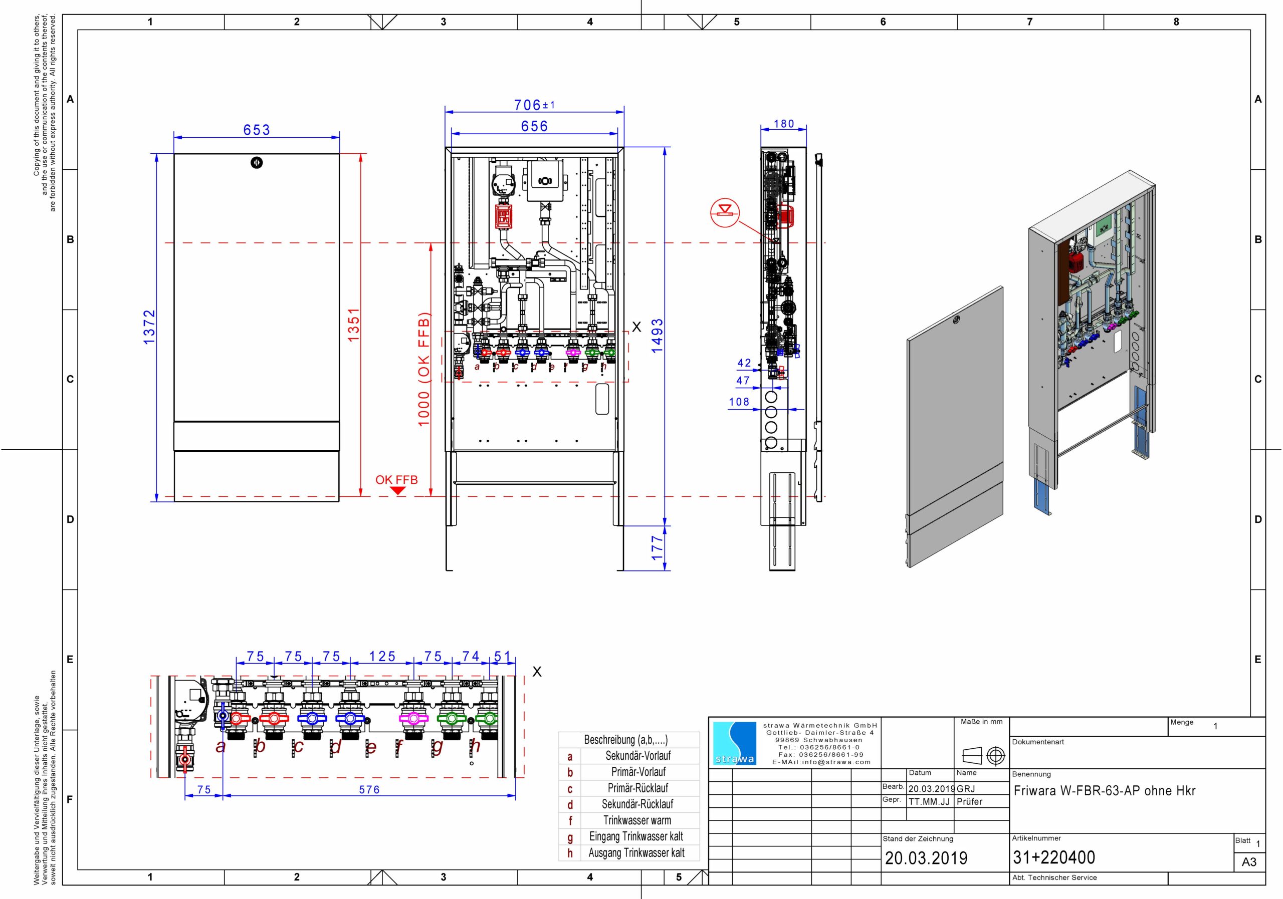This screenshot has height=899, width=1283.
Task: Click the 20.03.2019 drawing date
Action: point(926,857)
